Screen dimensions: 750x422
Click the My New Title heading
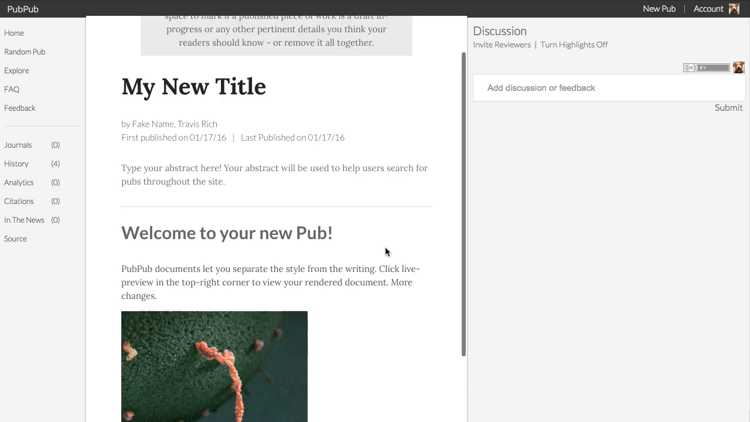point(194,87)
